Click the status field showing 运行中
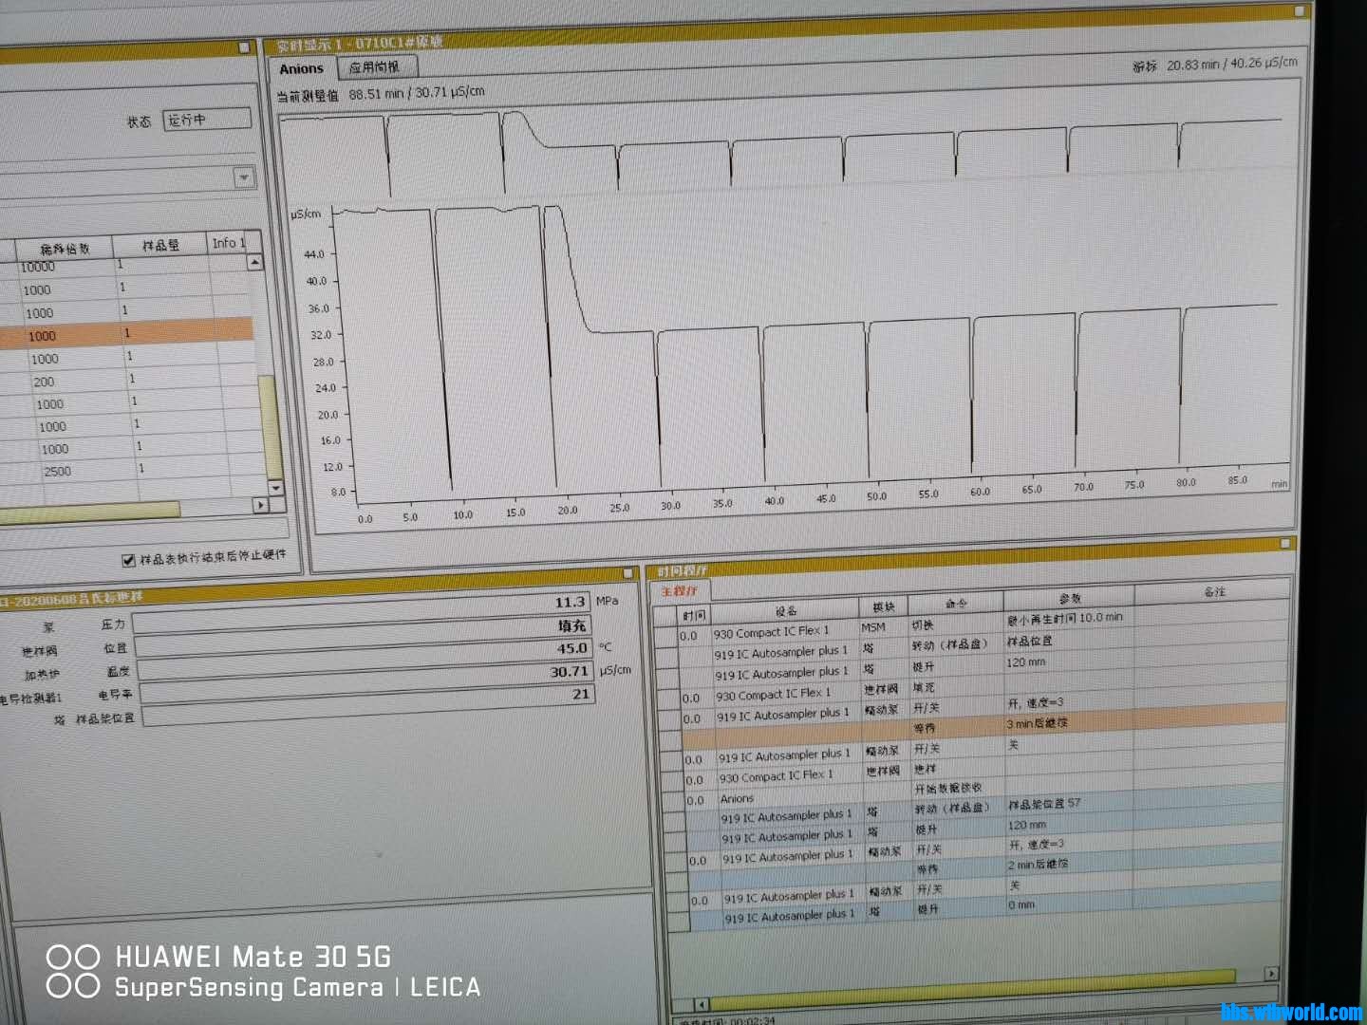The height and width of the screenshot is (1025, 1367). click(x=207, y=120)
